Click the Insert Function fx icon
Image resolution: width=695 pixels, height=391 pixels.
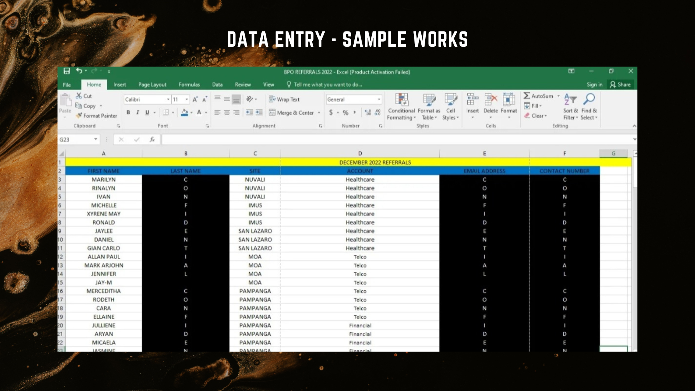[x=152, y=139]
